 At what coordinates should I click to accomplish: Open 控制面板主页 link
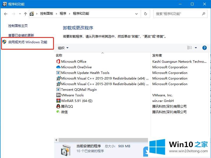point(18,26)
